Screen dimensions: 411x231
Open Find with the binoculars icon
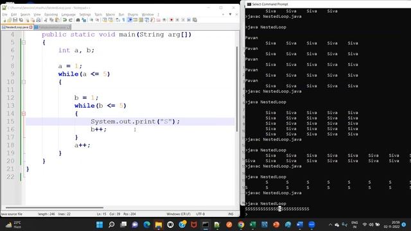click(x=78, y=20)
